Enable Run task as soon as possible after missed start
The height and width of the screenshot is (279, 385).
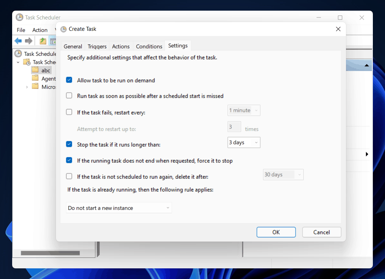(x=69, y=95)
